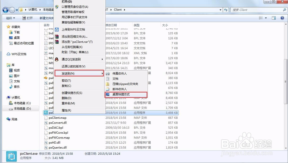Viewport: 288px width, 163px height.
Task: Send to 邮件收件人
Action: (126, 89)
